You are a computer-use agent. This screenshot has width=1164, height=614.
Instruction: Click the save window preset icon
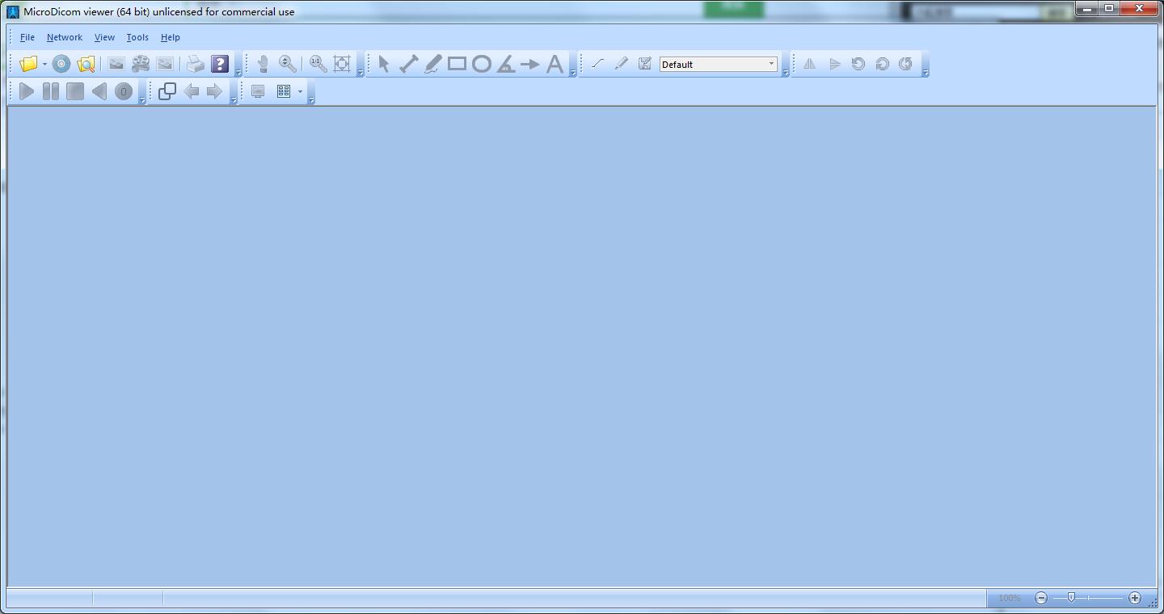(644, 64)
